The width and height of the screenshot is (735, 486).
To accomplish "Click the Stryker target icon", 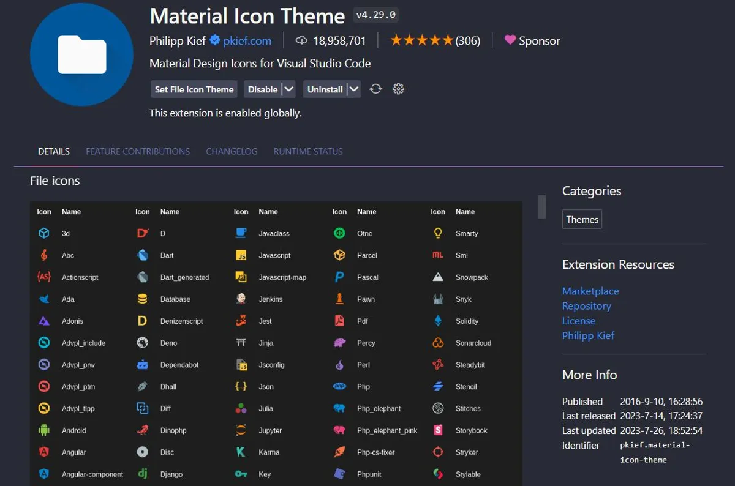I will click(x=438, y=452).
